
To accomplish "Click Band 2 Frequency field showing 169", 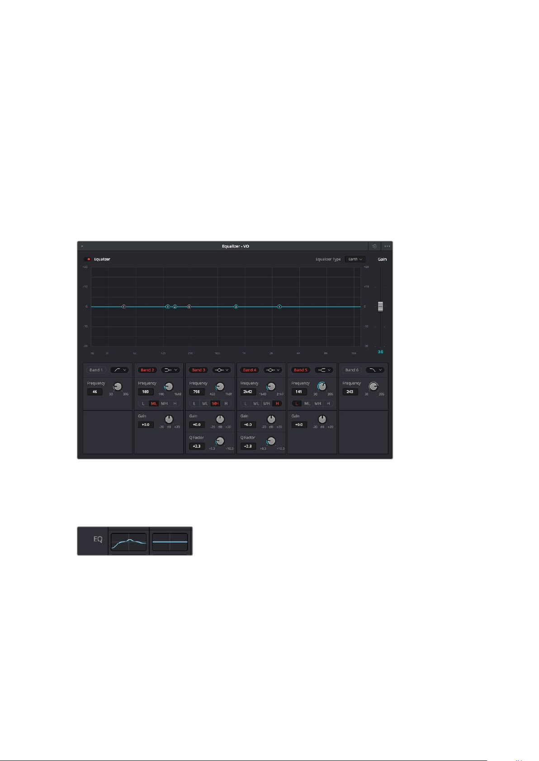I will (146, 392).
